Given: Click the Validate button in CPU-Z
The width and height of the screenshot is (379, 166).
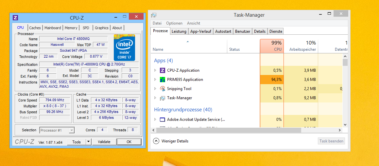Looking at the screenshot, I should pyautogui.click(x=104, y=142).
